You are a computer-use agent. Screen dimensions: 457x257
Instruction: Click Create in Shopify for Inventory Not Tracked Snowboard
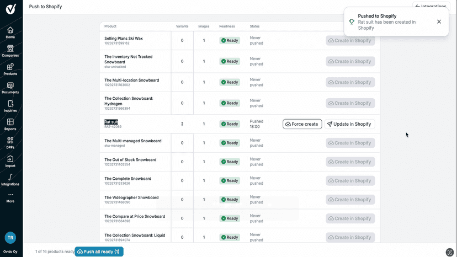[350, 61]
